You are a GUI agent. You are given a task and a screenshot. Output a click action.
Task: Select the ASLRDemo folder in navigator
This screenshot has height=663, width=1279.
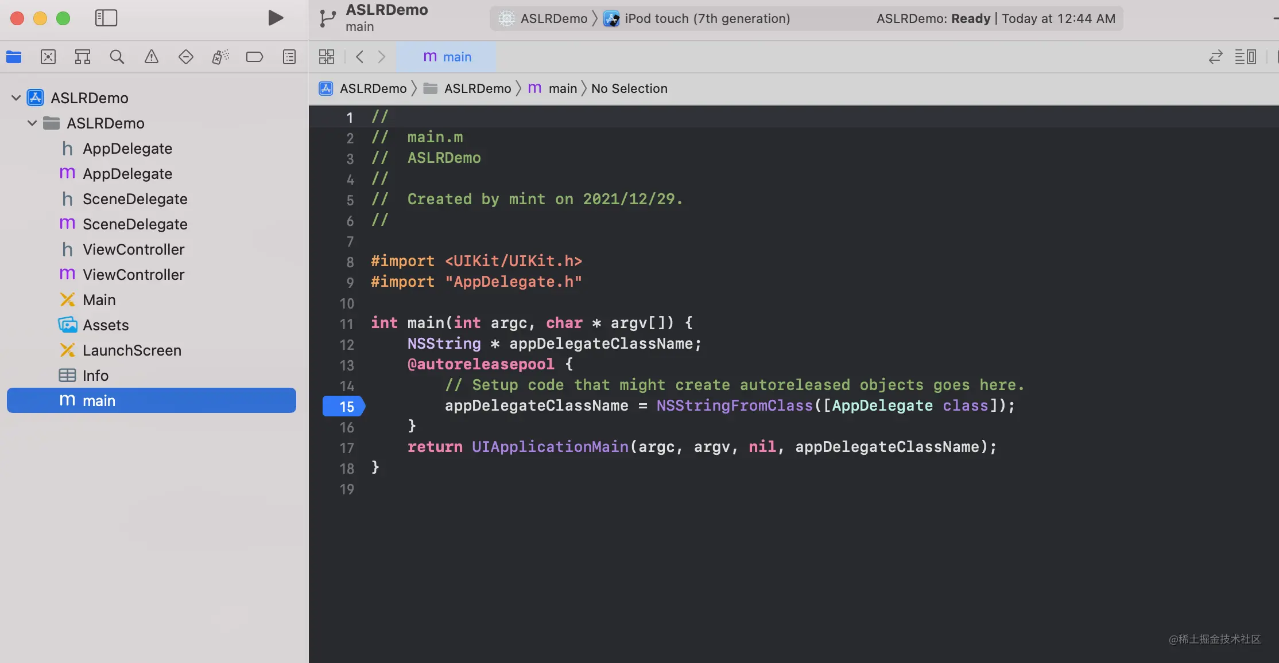click(x=105, y=123)
